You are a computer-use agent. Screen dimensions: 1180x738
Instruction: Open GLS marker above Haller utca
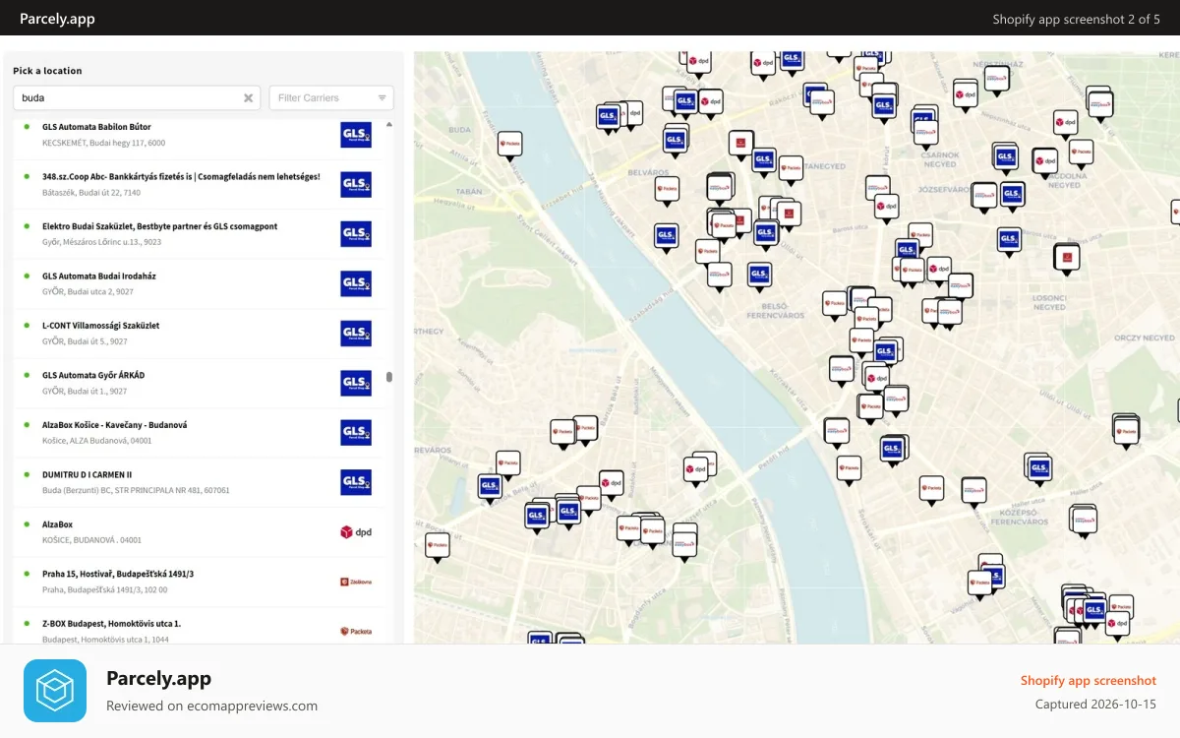(1040, 469)
